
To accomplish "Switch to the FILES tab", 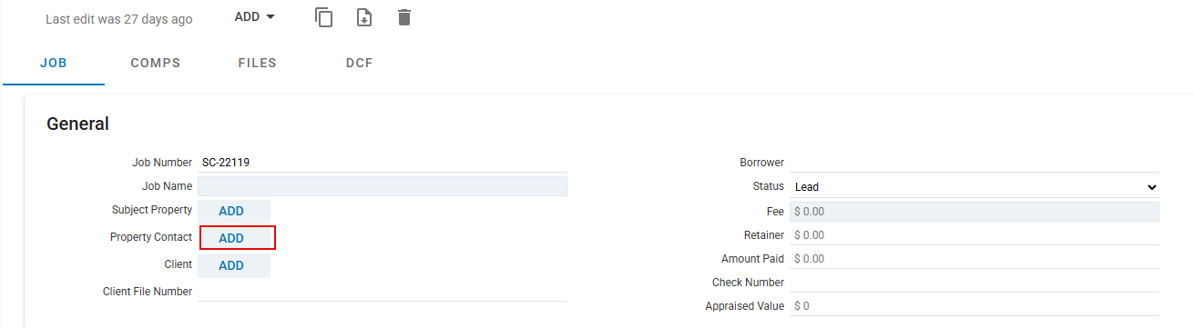I will pyautogui.click(x=258, y=64).
